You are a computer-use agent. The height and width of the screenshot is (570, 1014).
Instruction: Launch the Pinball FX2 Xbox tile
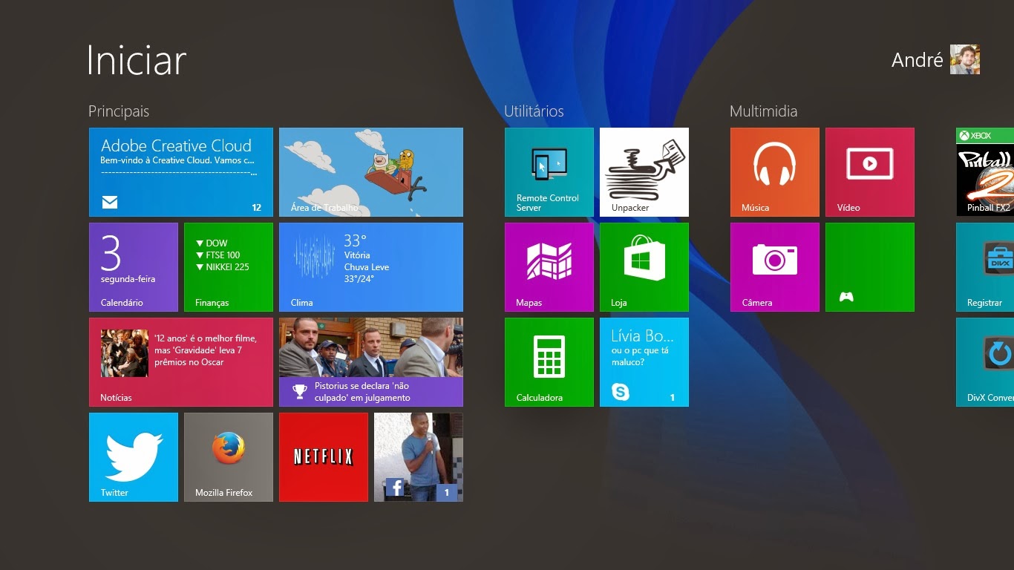pos(985,172)
